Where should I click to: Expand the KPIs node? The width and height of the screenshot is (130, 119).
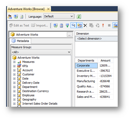[x=14, y=66]
